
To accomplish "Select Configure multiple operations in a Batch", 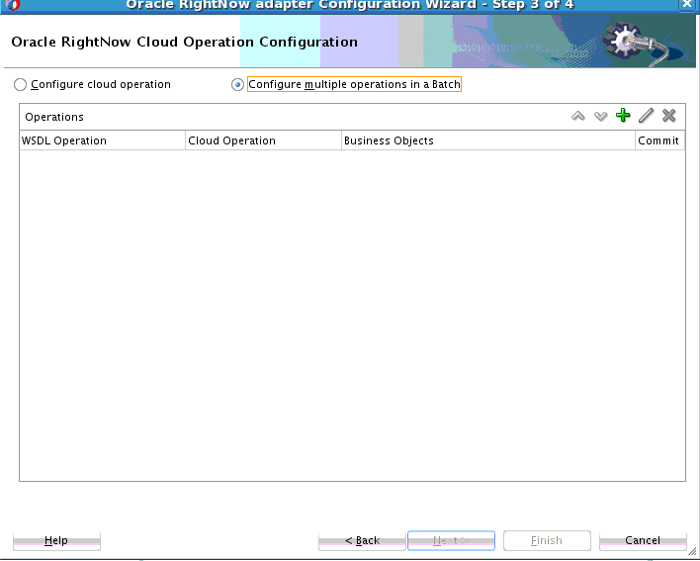I will 237,84.
